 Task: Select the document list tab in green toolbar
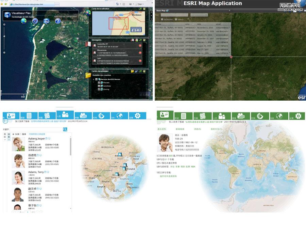pyautogui.click(x=184, y=116)
